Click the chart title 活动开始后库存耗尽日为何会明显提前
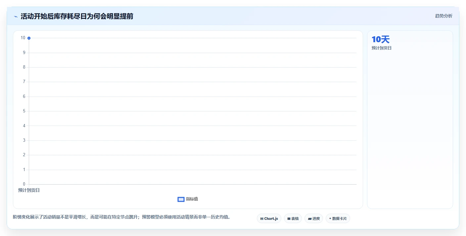This screenshot has width=466, height=236. click(x=77, y=16)
